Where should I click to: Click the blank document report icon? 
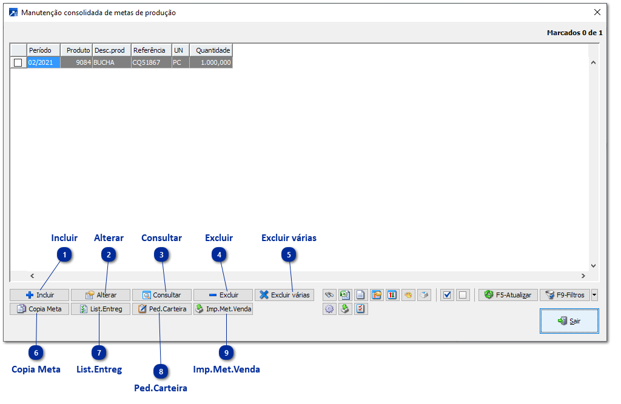(x=360, y=295)
